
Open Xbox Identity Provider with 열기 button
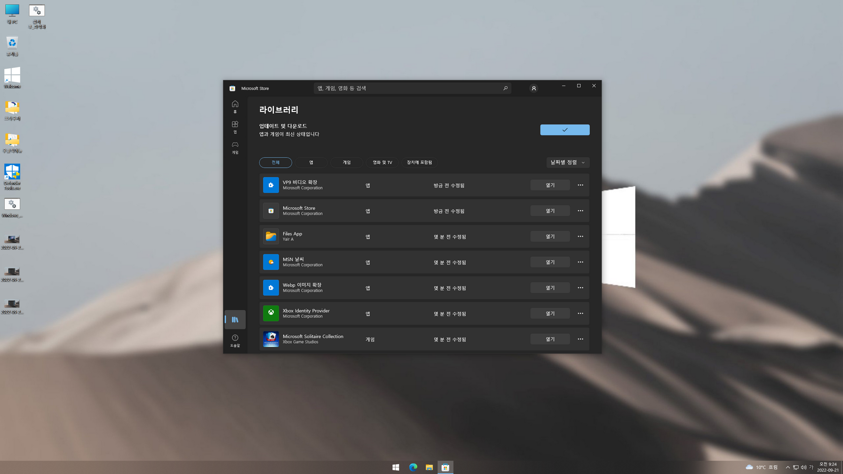coord(550,313)
